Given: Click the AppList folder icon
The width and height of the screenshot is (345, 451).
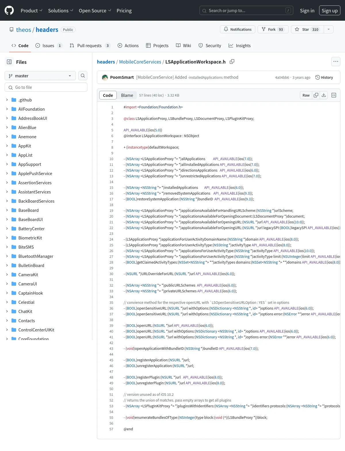Looking at the screenshot, I should pyautogui.click(x=14, y=155).
